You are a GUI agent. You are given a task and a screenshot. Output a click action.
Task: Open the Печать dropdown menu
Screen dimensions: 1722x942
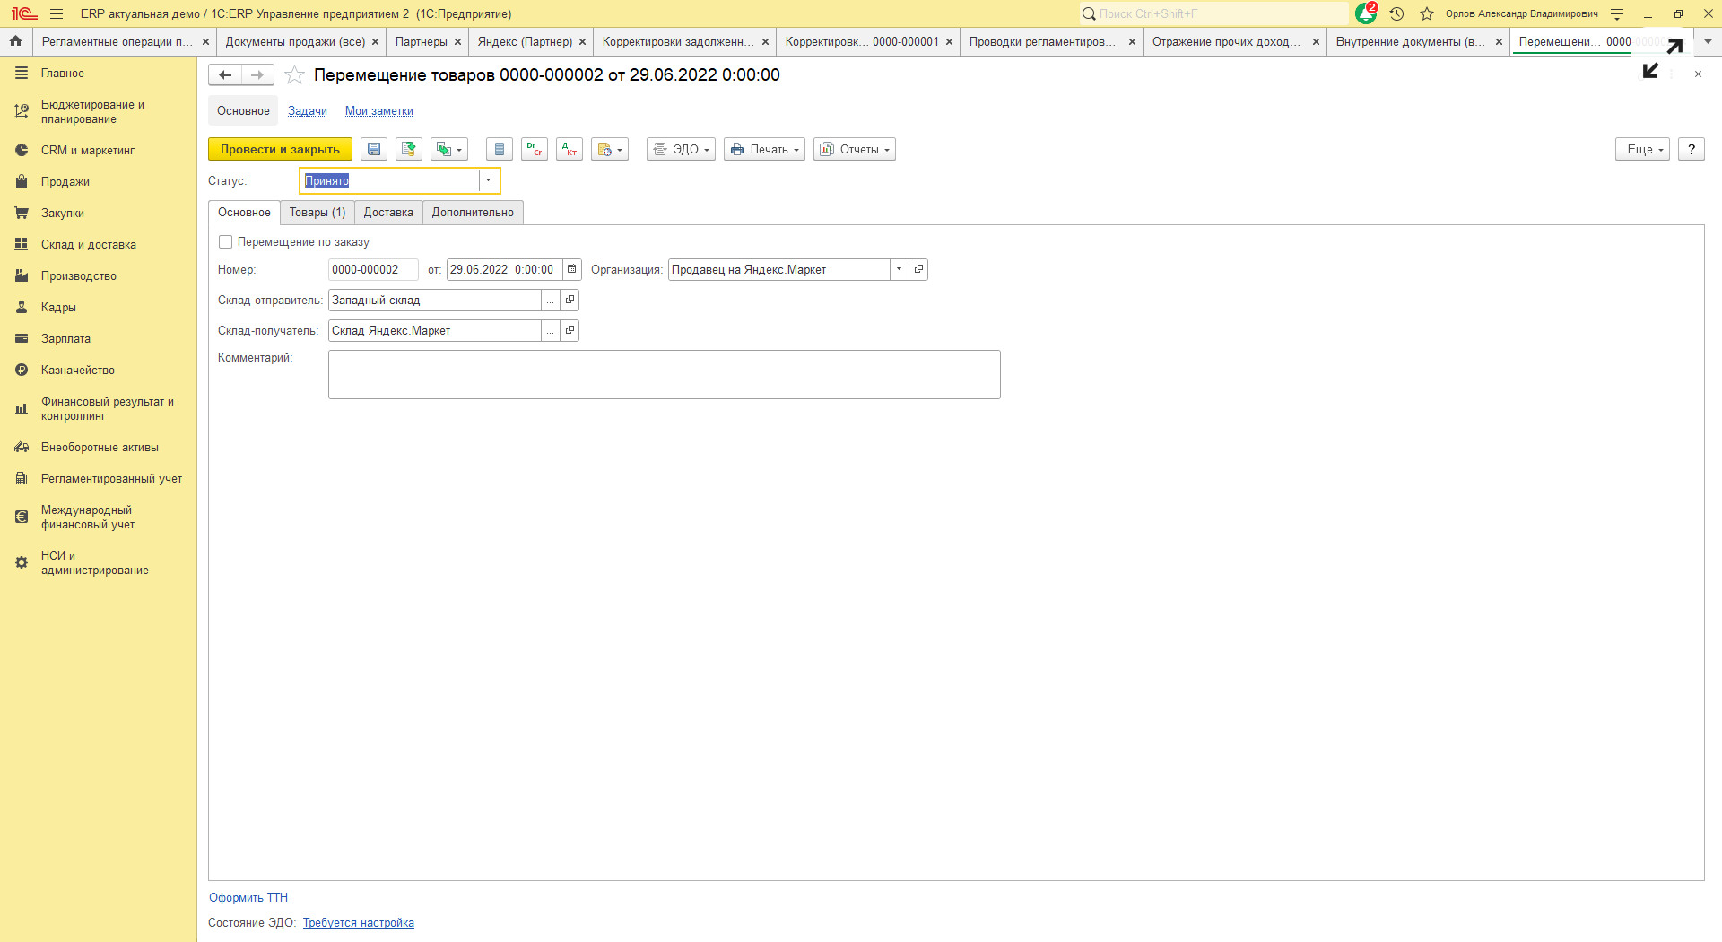(x=764, y=150)
